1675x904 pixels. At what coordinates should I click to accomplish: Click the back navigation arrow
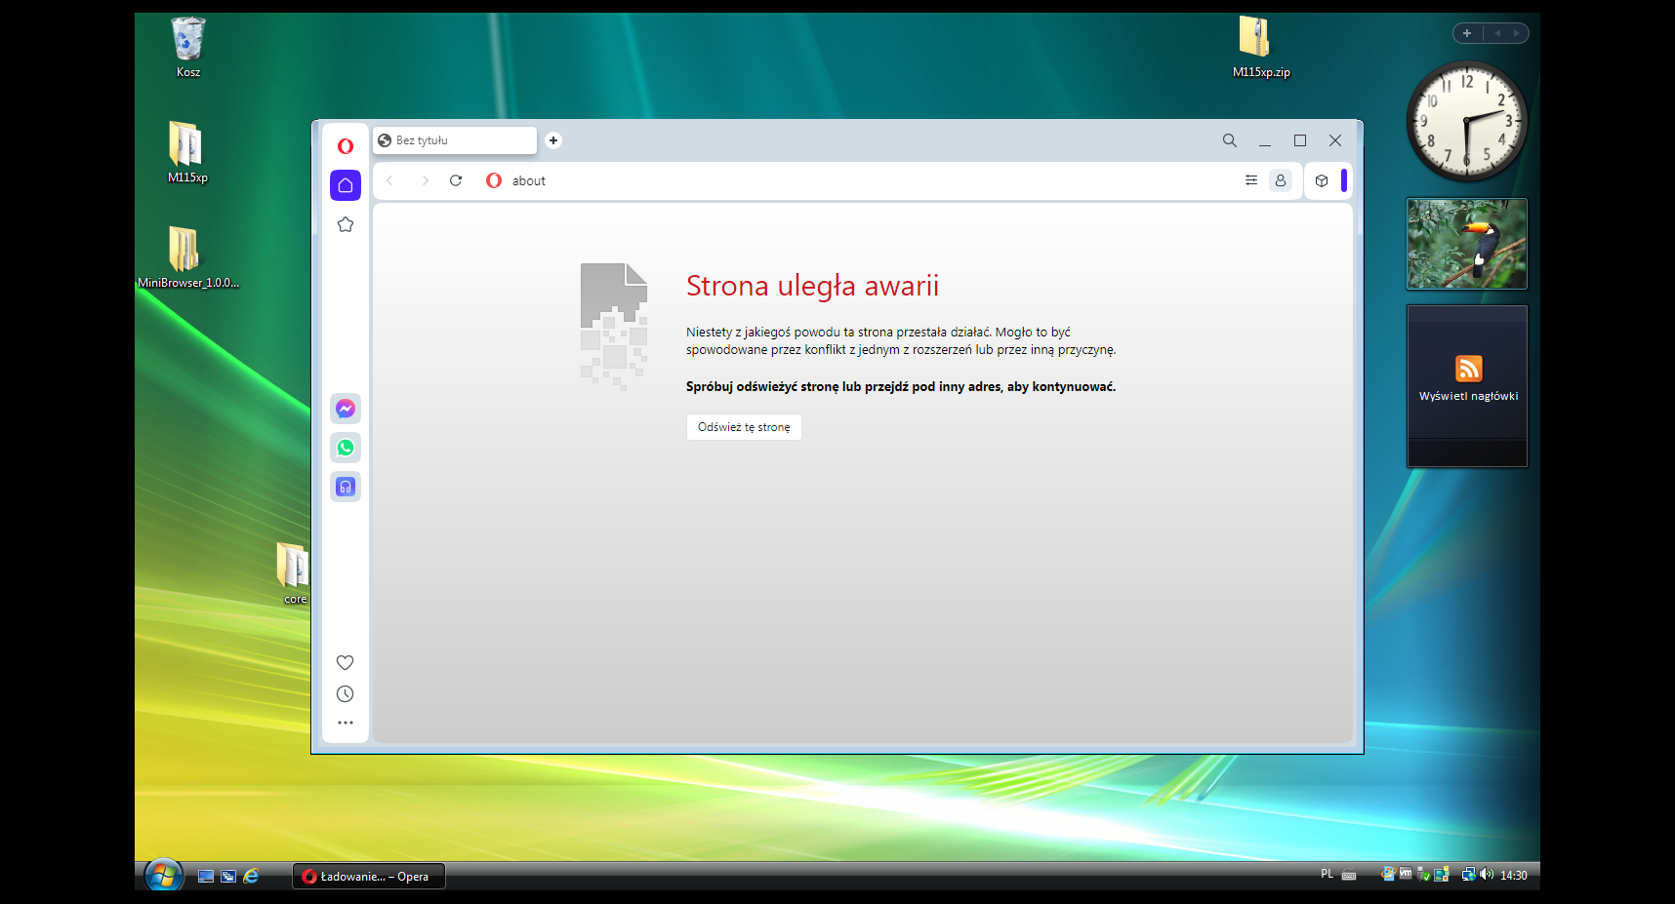coord(389,180)
